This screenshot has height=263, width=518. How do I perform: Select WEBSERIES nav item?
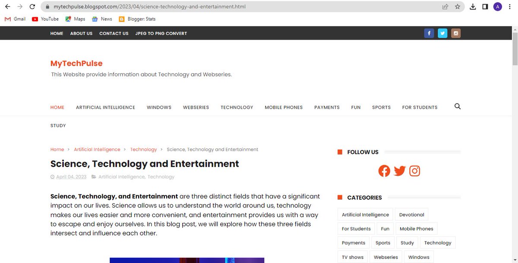[196, 107]
